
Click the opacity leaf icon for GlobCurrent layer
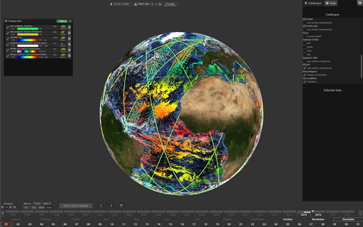63,44
